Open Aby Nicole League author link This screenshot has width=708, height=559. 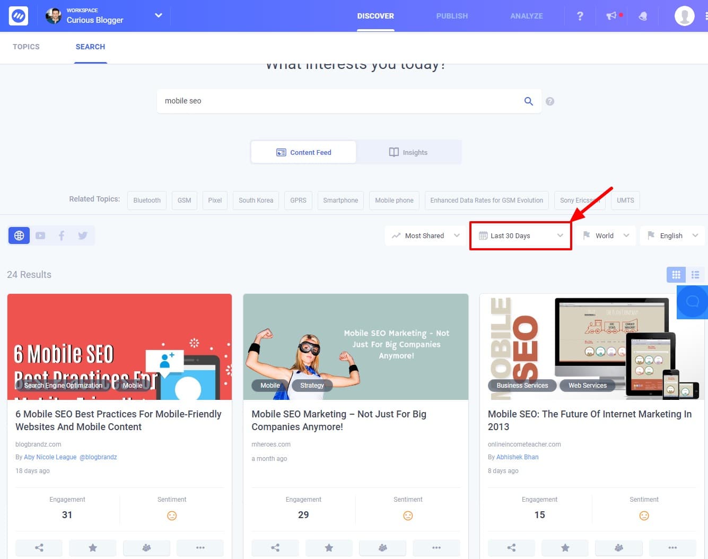[50, 457]
